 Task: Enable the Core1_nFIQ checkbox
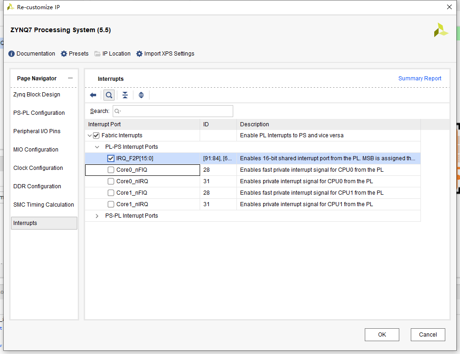coord(110,193)
